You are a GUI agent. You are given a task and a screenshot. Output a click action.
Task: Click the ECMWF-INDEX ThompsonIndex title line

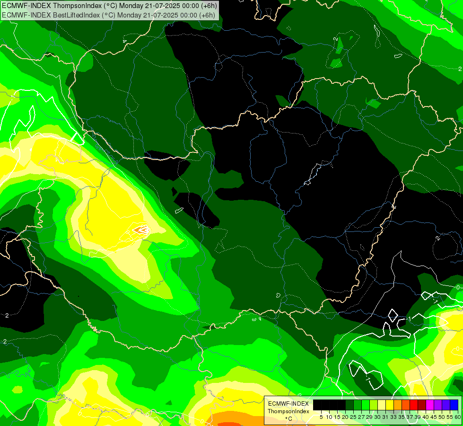pos(109,5)
